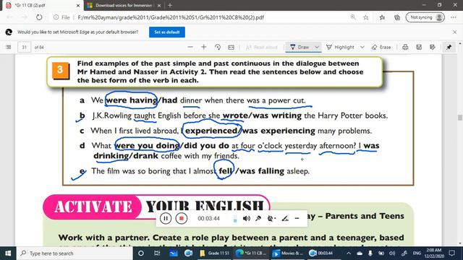Open the Grade 11 S1 folder taskbar item
This screenshot has width=463, height=260.
pos(215,253)
